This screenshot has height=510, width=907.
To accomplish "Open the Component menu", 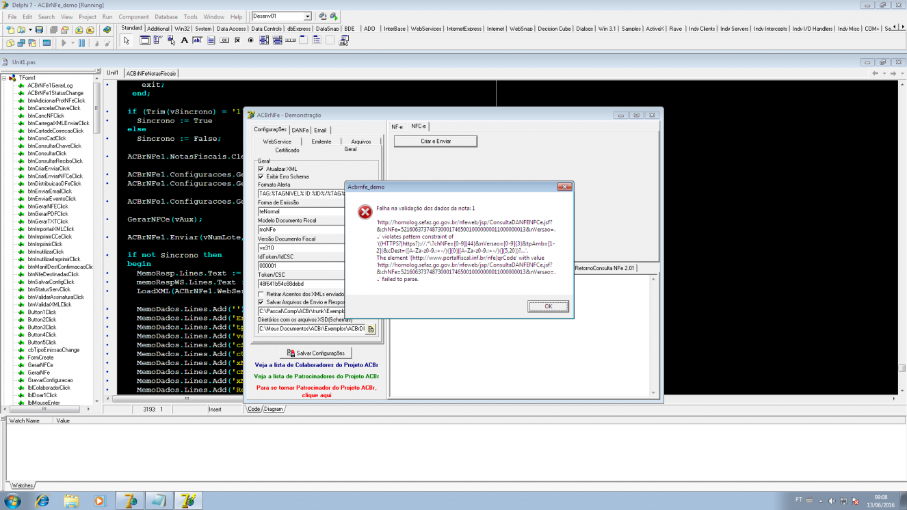I will [133, 16].
